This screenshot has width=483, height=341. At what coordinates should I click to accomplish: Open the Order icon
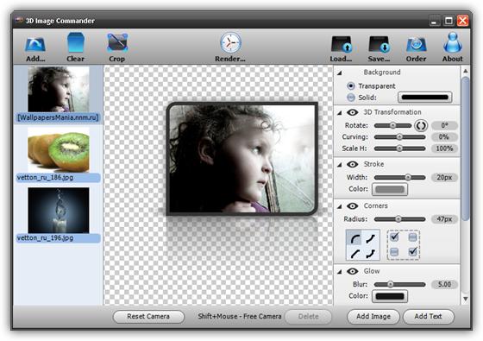click(416, 44)
